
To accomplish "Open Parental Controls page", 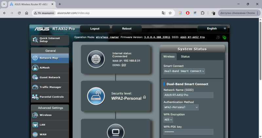I will 50,97.
